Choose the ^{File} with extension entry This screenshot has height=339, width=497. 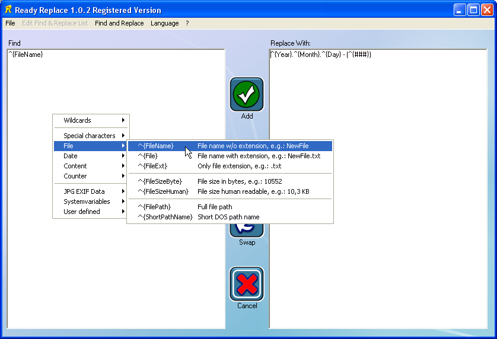coord(230,156)
